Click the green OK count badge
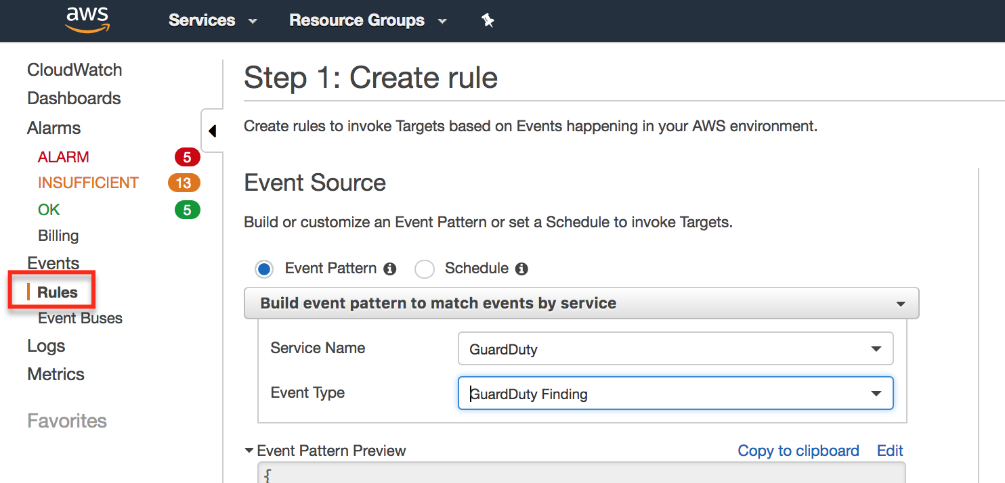1005x483 pixels. click(187, 210)
